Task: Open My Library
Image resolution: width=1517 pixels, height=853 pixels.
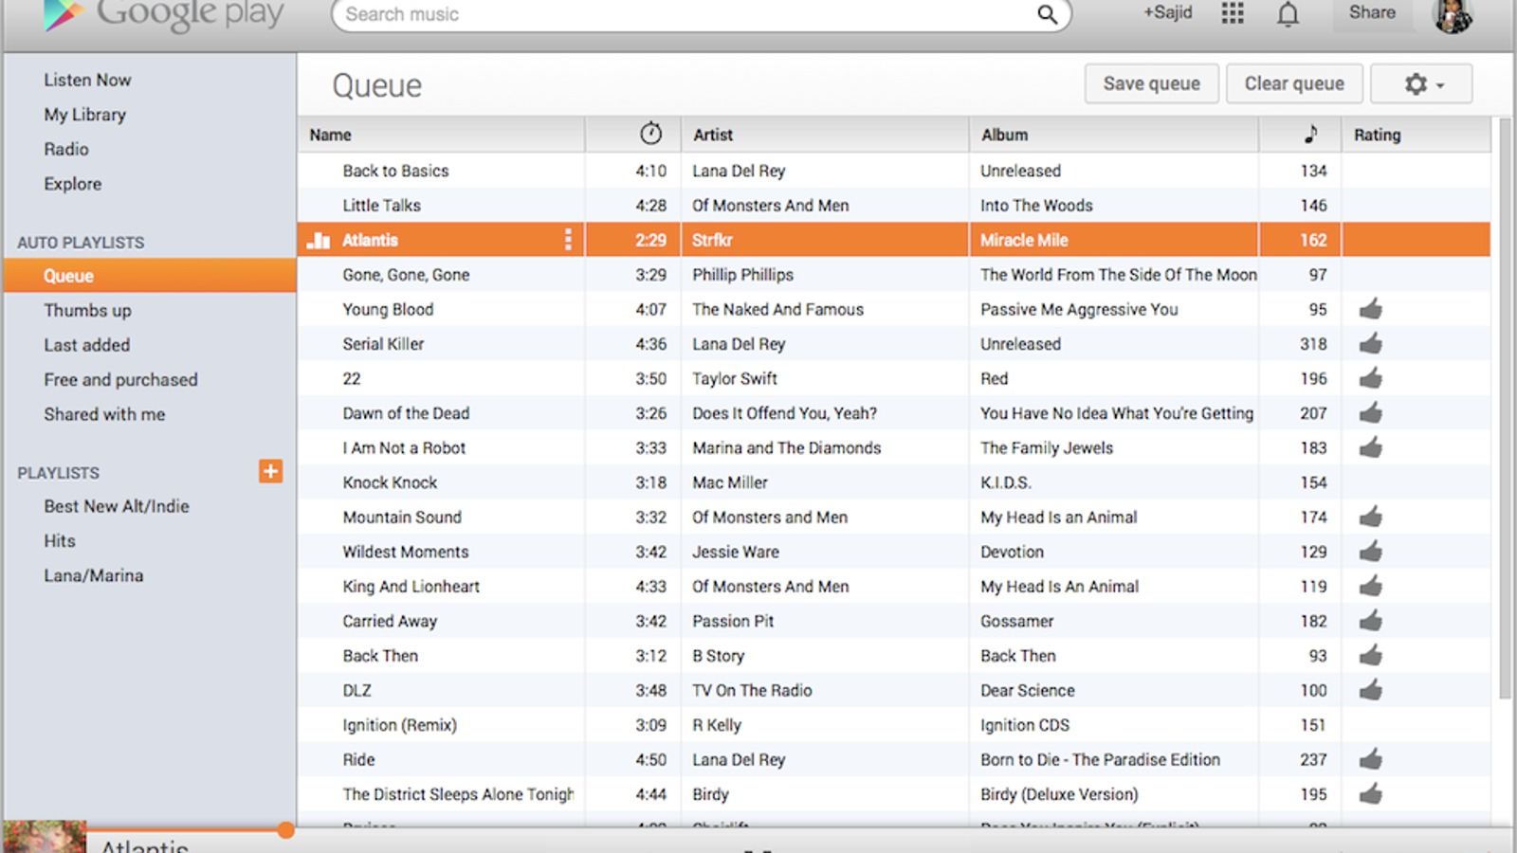Action: click(x=84, y=115)
